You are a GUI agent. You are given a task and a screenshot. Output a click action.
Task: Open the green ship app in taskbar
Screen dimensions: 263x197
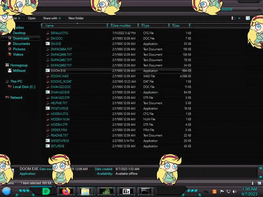pyautogui.click(x=106, y=191)
